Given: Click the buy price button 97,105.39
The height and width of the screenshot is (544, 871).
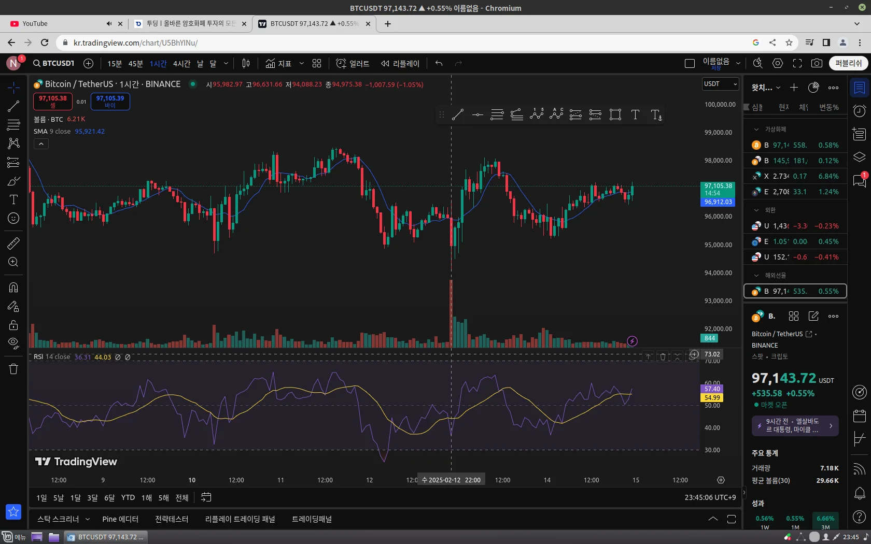Looking at the screenshot, I should [x=110, y=101].
